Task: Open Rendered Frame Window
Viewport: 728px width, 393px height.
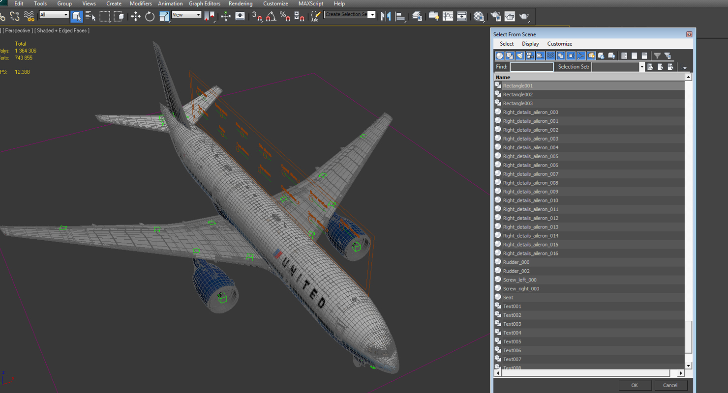Action: [510, 16]
